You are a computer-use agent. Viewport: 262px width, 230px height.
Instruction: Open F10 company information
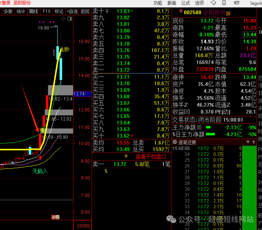(47, 11)
